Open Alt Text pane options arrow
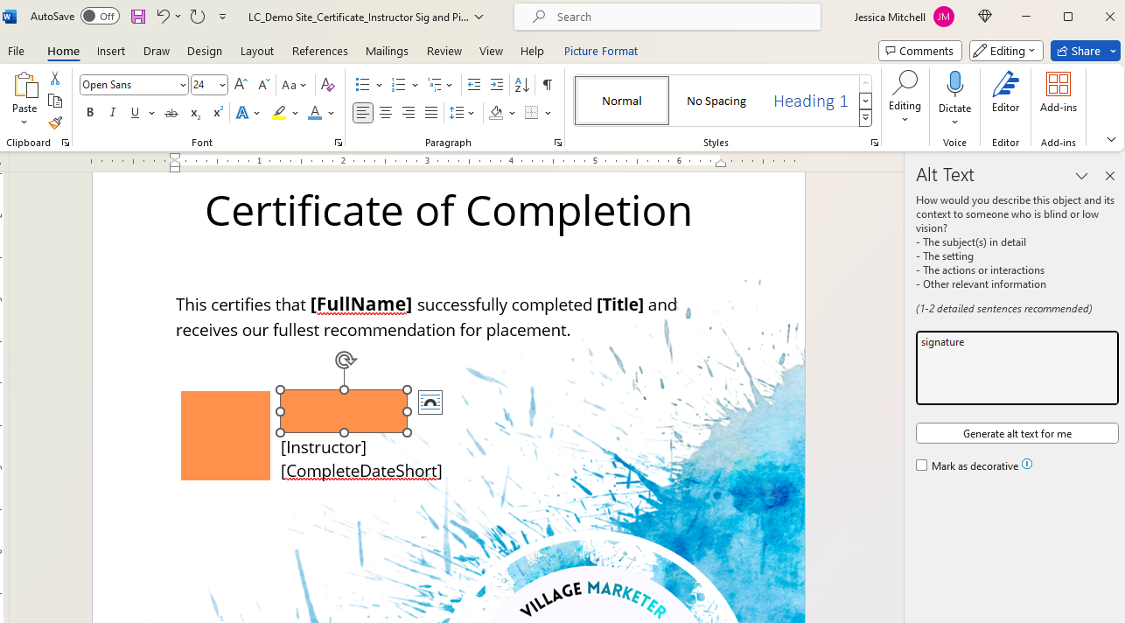Screen dimensions: 1125x623 (1082, 176)
